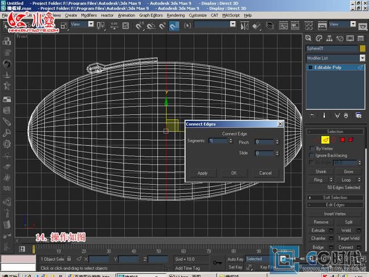
Task: Click the reactor Rigid Body Collection icon
Action: point(7,41)
